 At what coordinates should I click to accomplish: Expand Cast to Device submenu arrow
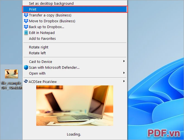(x=124, y=61)
